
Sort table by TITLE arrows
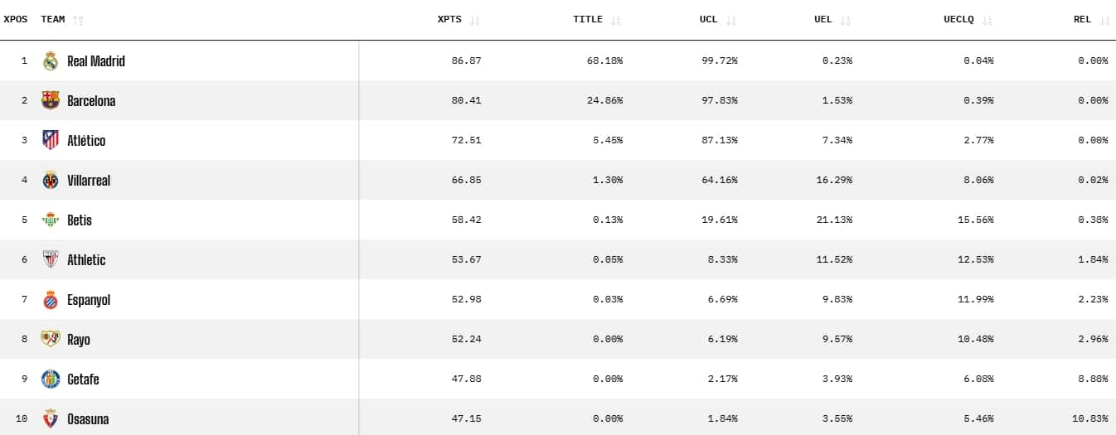pos(616,20)
